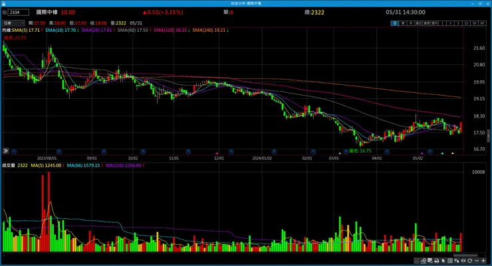Open the 日線 chart period dropdown
The height and width of the screenshot is (266, 492).
point(13,23)
